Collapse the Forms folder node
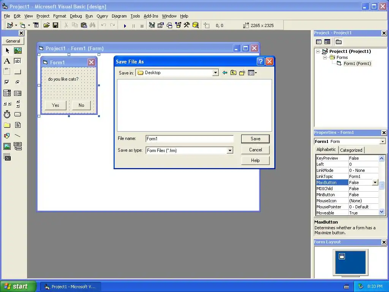Image resolution: width=389 pixels, height=292 pixels. 325,57
